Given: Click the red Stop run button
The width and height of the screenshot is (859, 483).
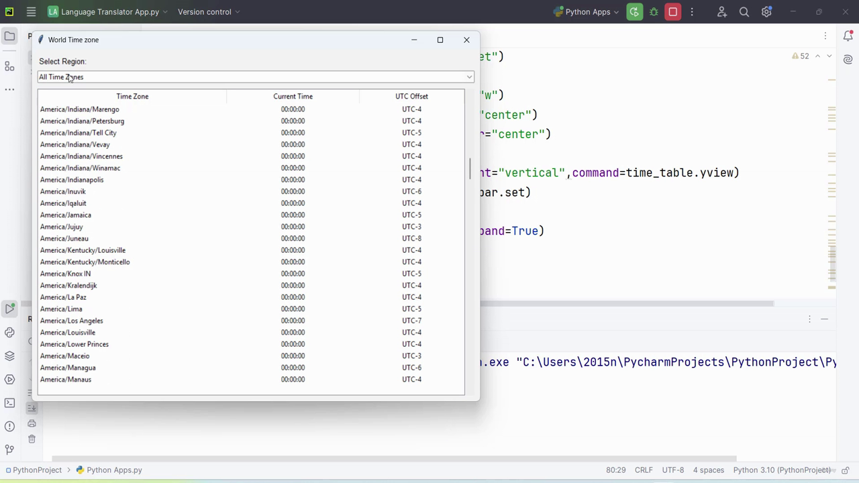Looking at the screenshot, I should tap(672, 11).
